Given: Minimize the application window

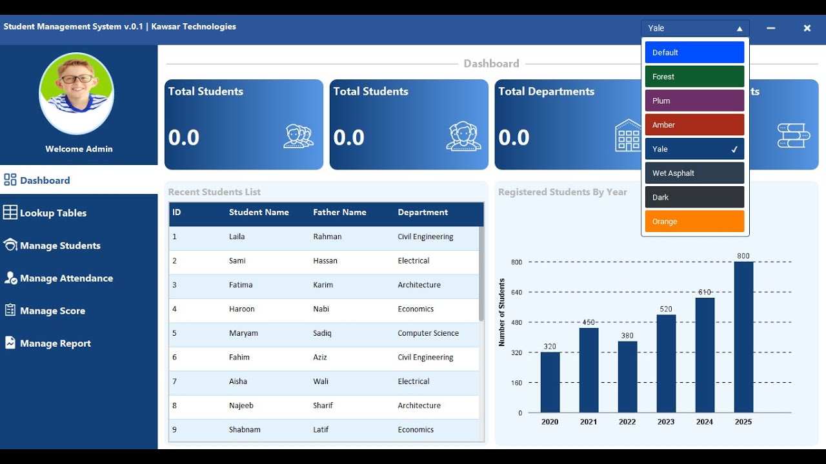Looking at the screenshot, I should click(x=771, y=28).
